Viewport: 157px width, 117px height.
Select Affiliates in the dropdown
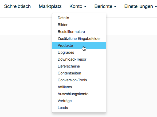[x=79, y=87]
